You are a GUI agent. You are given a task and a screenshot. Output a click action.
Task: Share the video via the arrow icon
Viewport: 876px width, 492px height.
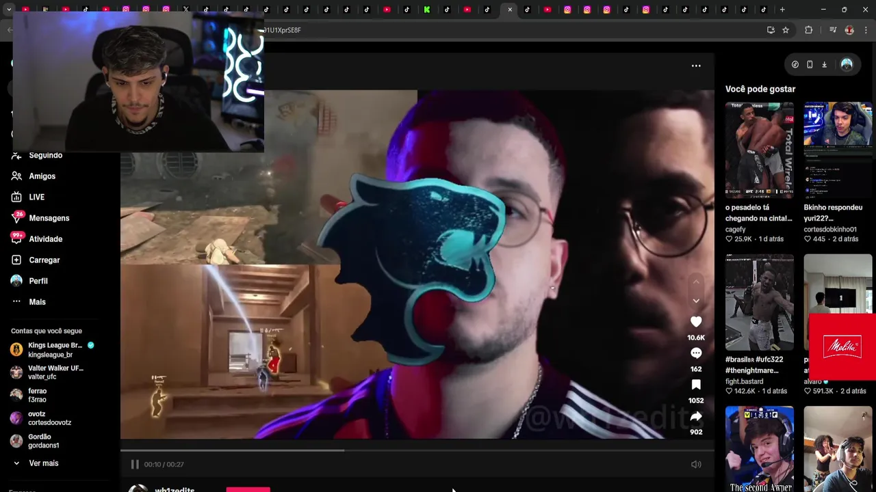(x=696, y=416)
